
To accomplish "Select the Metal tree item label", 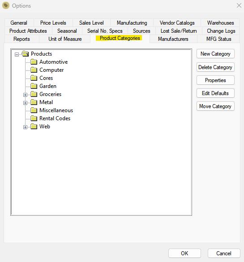I will click(46, 102).
